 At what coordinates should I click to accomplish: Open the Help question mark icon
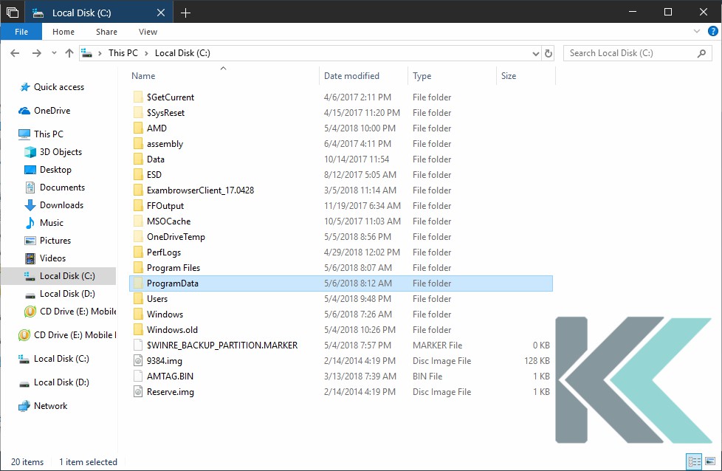713,31
